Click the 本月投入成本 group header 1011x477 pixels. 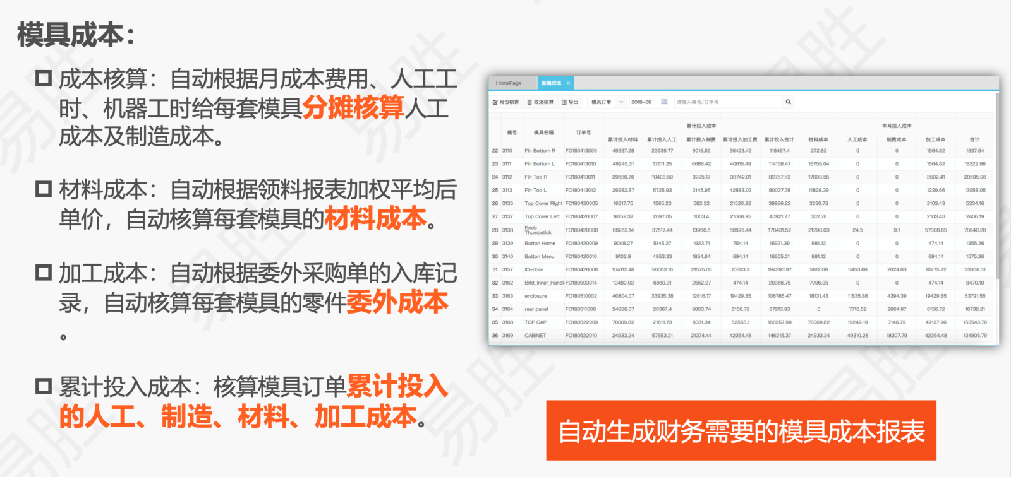(x=897, y=126)
